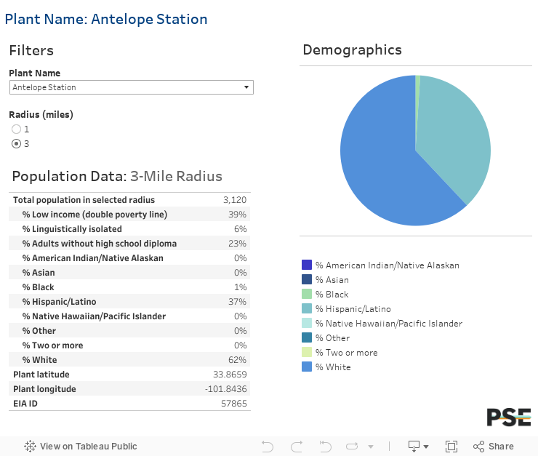Screen dimensions: 538x456
Task: Click the '% Asian' table row label
Action: coord(39,273)
